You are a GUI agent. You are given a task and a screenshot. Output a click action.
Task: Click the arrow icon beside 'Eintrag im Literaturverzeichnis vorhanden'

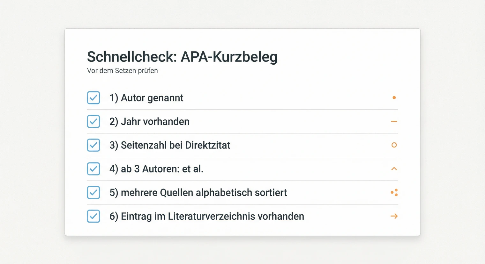click(394, 216)
